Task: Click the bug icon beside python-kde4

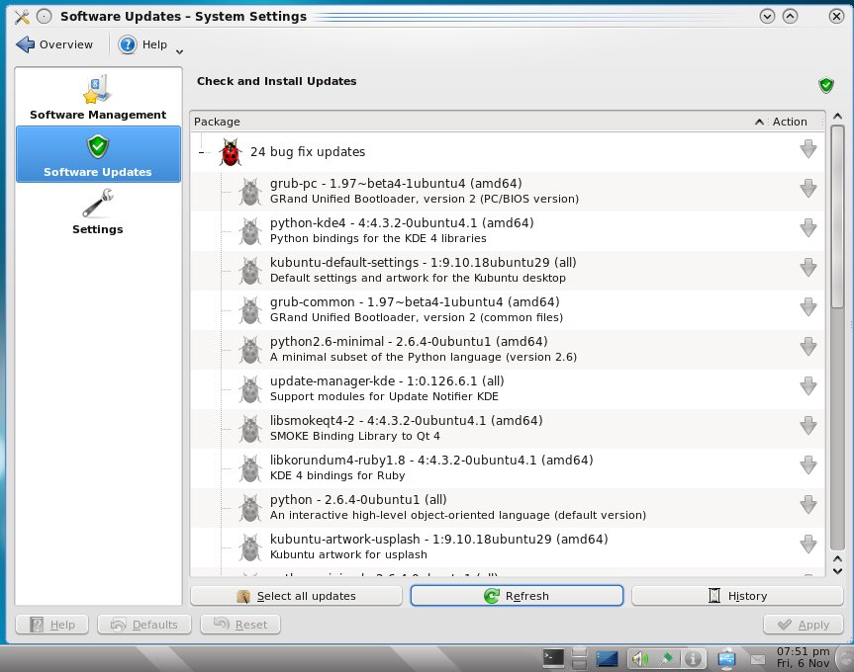Action: point(250,230)
